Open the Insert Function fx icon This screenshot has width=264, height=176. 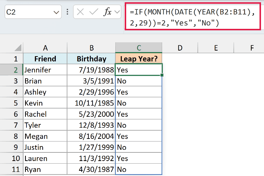(x=107, y=12)
